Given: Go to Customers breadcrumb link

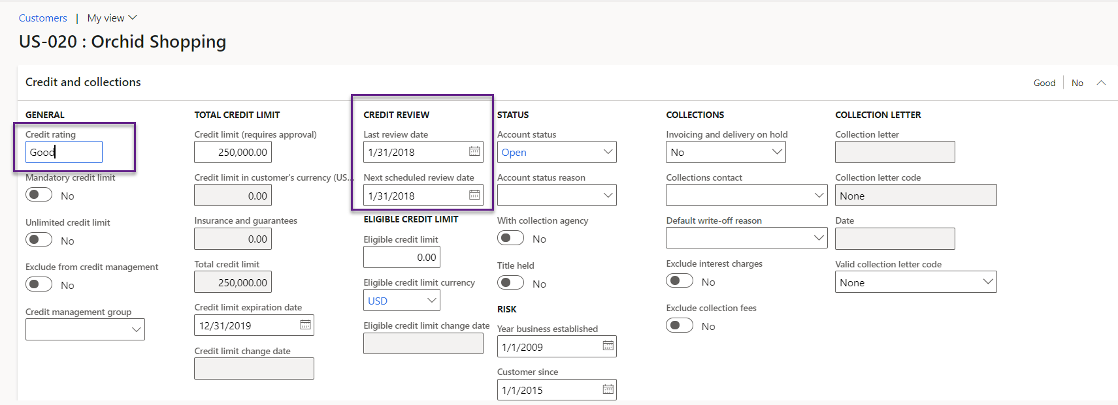Looking at the screenshot, I should point(43,18).
